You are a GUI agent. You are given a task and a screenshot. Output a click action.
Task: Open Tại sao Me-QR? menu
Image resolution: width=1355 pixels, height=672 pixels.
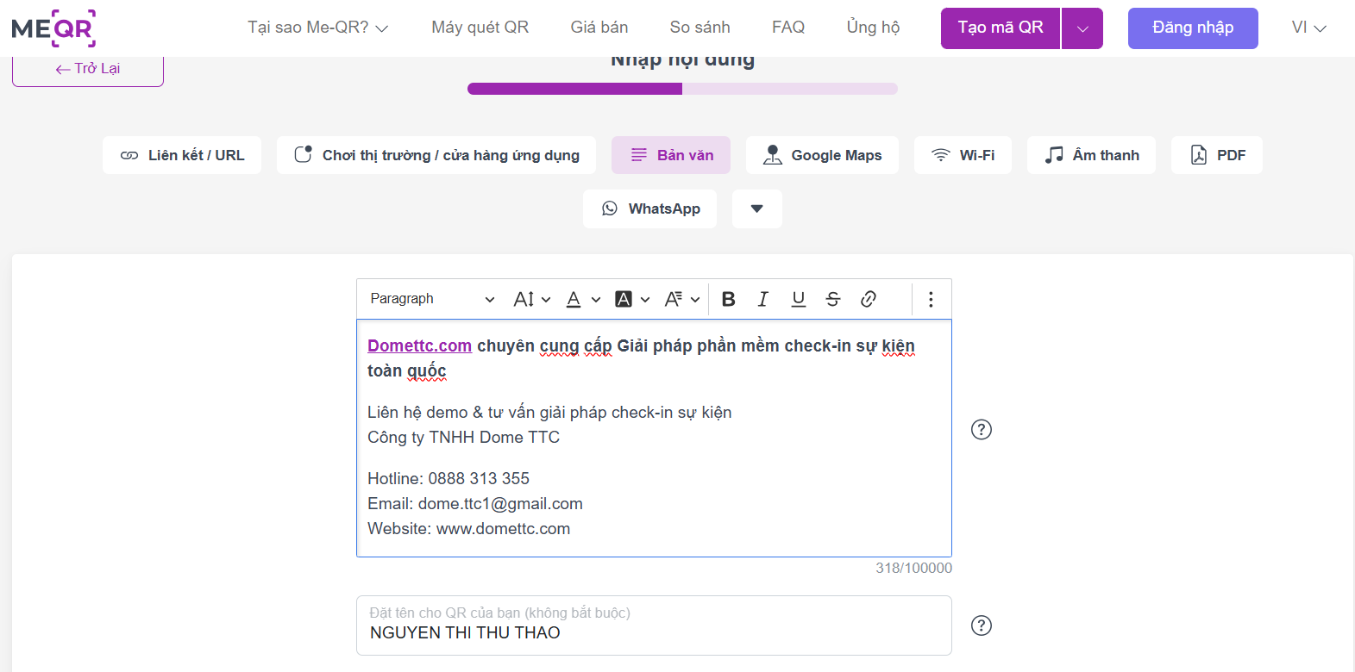(x=317, y=28)
